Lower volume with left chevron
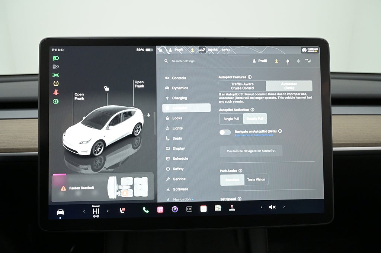This screenshot has height=253, width=381. coord(261,207)
